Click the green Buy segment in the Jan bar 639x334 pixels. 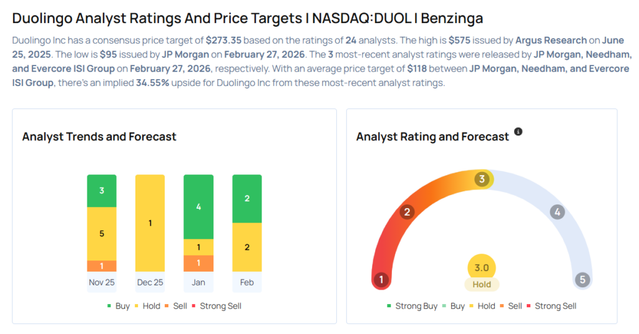(198, 207)
